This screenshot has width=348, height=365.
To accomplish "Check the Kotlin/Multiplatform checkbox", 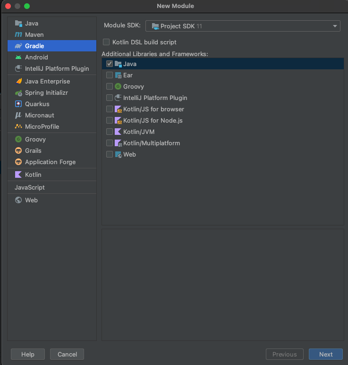I will click(110, 143).
